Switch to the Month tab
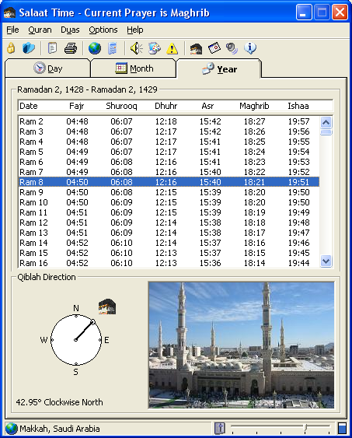Viewport: 352px width, 438px height. (x=134, y=68)
